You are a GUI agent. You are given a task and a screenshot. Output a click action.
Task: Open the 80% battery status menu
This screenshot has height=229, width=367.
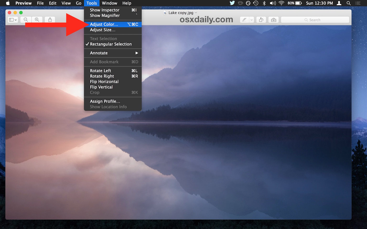pyautogui.click(x=295, y=3)
